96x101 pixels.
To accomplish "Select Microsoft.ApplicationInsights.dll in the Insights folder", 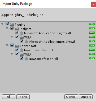I will coord(48,33).
